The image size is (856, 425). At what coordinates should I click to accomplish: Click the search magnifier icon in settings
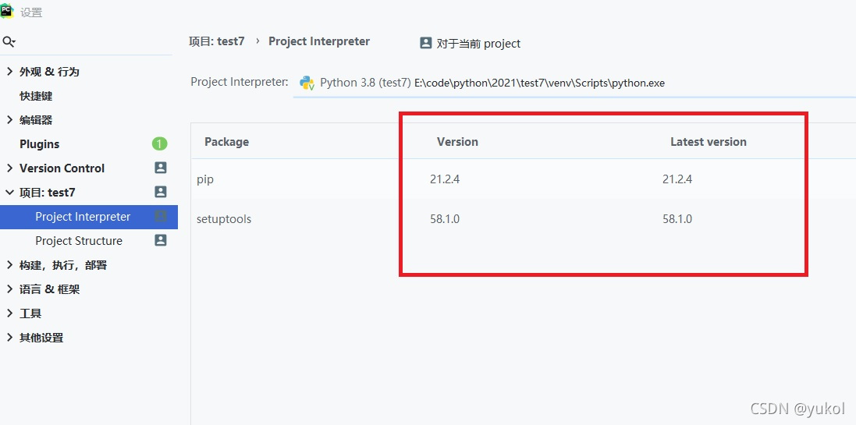click(9, 41)
